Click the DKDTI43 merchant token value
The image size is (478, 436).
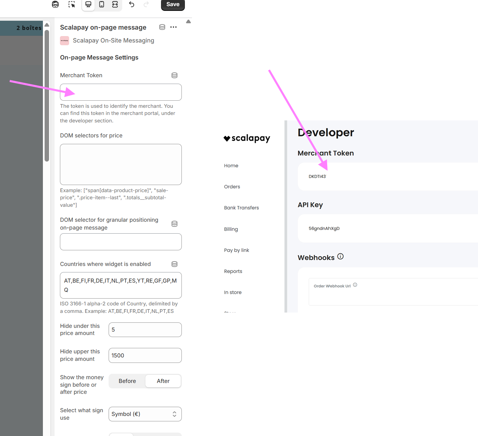coord(317,177)
